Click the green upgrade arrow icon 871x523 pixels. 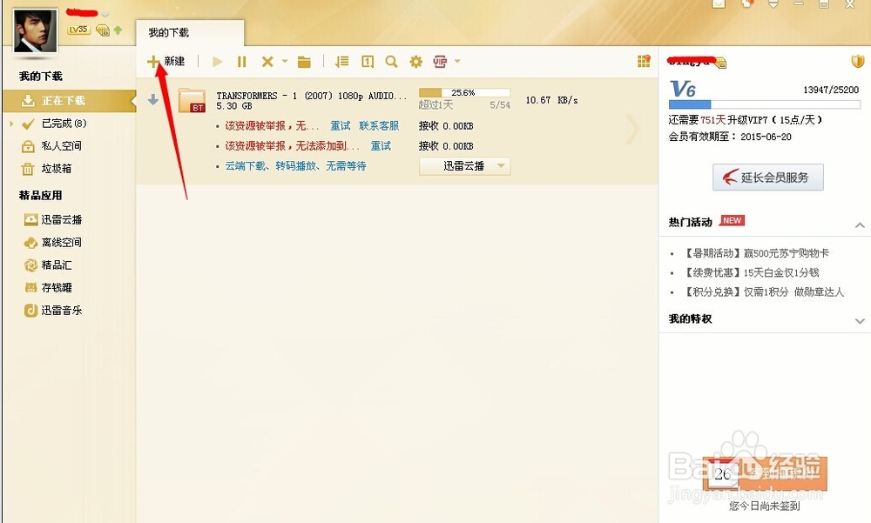pyautogui.click(x=118, y=30)
